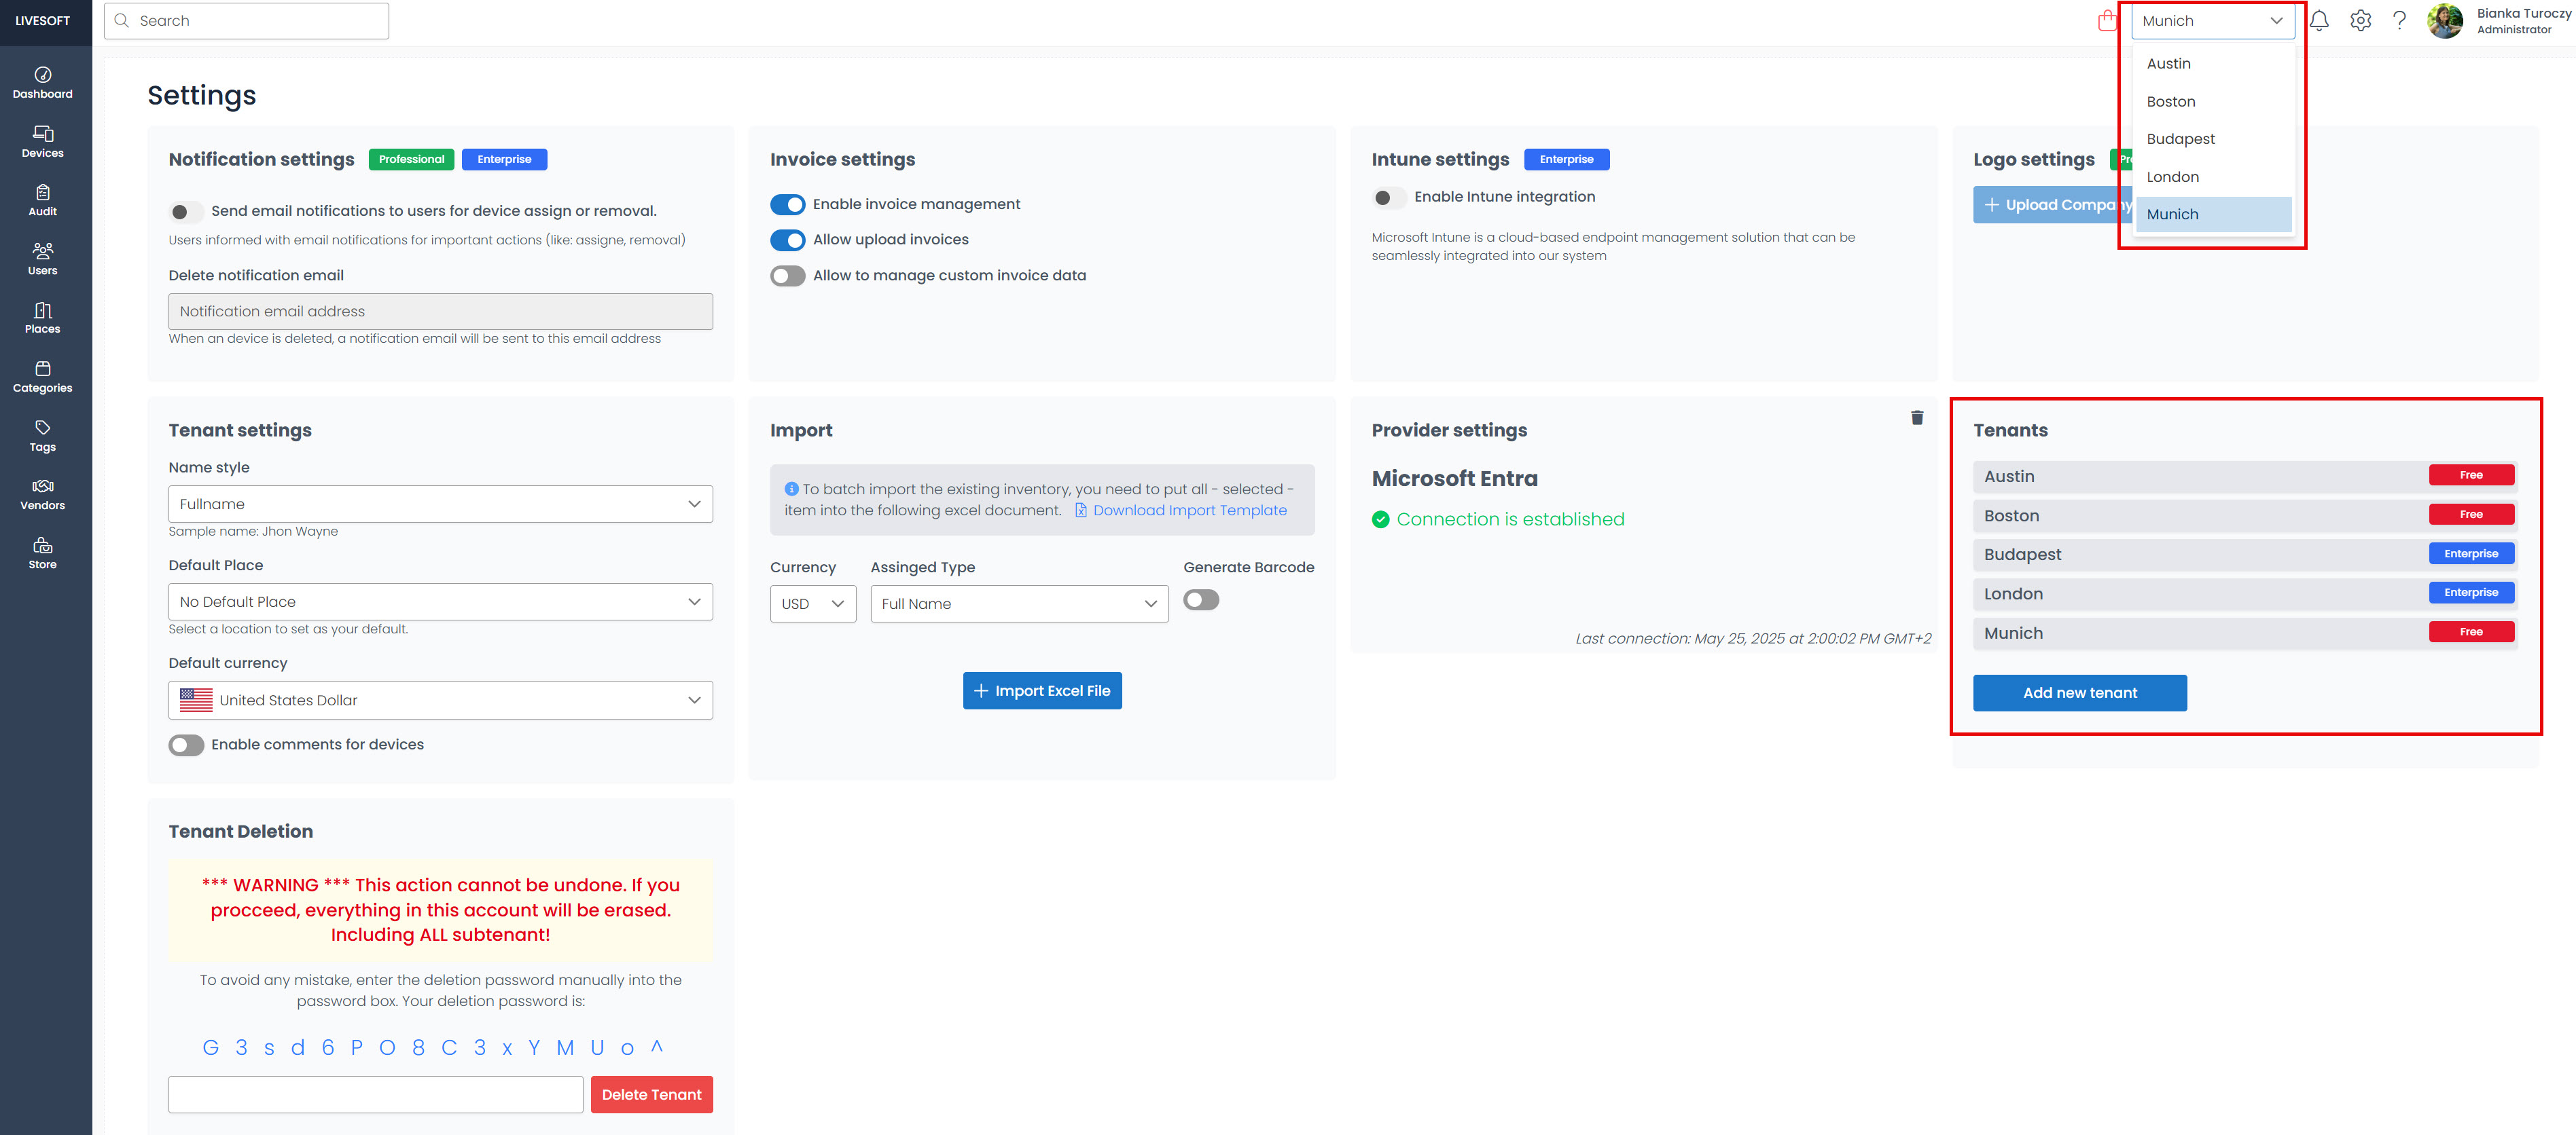Focus the Notification email address field
Screen dimensions: 2576x1135
[440, 312]
